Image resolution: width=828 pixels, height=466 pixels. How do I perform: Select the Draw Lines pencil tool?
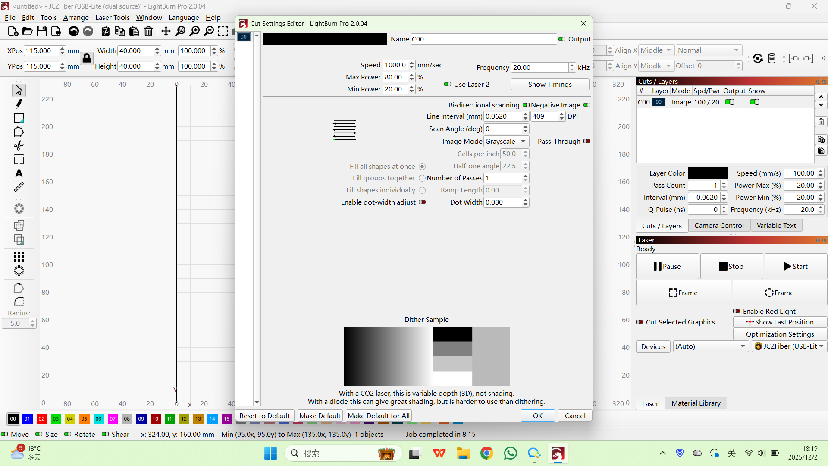(x=19, y=104)
